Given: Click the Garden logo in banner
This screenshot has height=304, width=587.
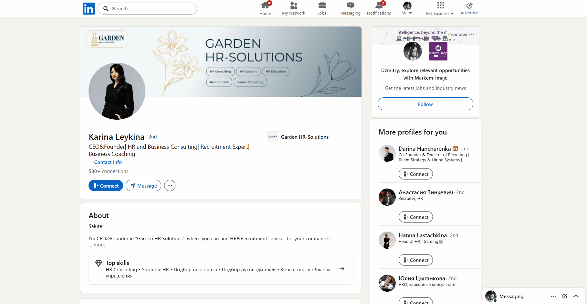Looking at the screenshot, I should click(107, 39).
